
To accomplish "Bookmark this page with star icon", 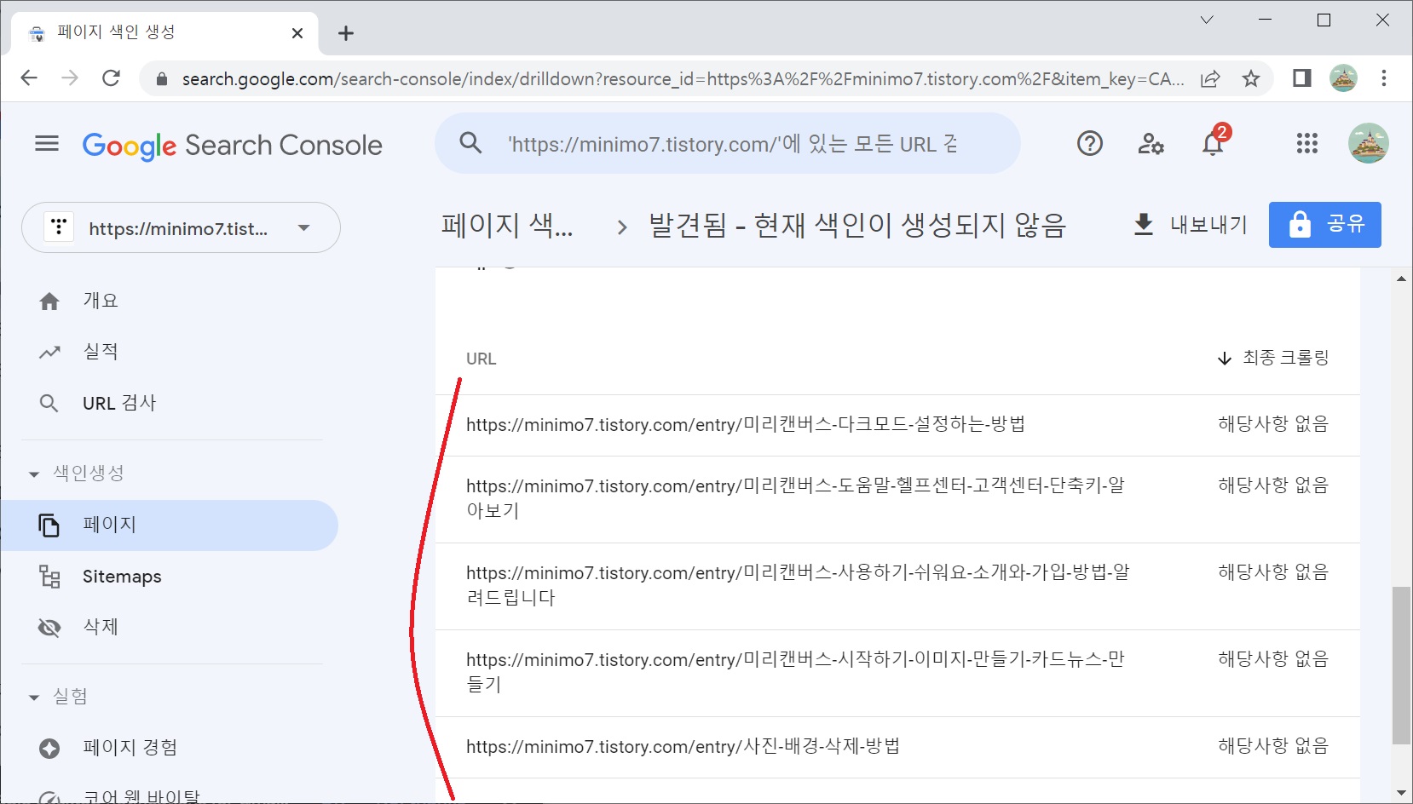I will point(1250,78).
